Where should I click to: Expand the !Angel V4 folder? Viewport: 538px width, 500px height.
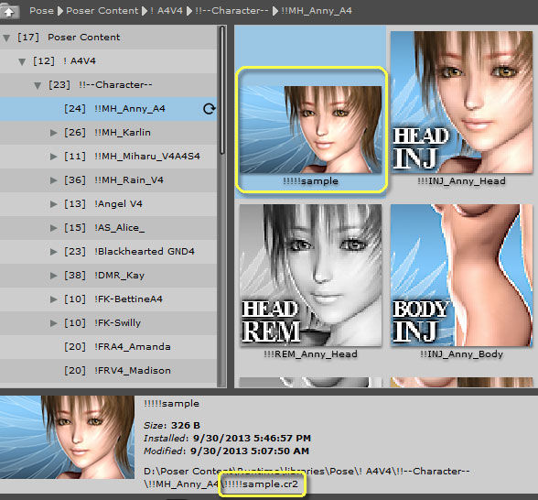click(53, 204)
